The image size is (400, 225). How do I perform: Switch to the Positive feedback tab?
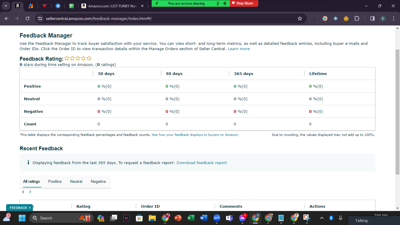tap(55, 182)
